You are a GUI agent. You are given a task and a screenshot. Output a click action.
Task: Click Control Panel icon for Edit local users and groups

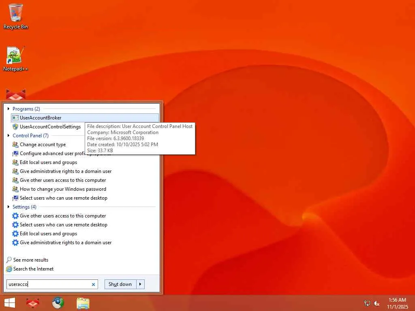[x=15, y=162]
